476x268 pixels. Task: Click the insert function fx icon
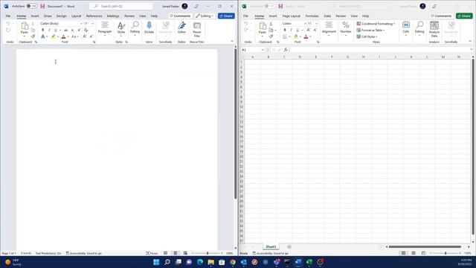coord(286,50)
